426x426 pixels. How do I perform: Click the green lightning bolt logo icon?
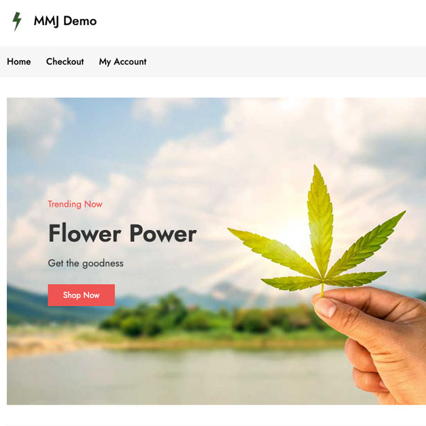[x=17, y=21]
